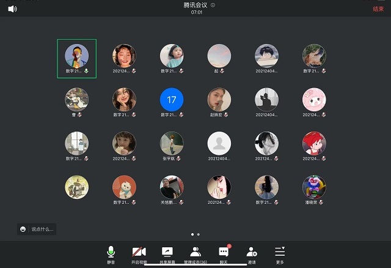
Task: Expand the More options menu
Action: point(280,253)
